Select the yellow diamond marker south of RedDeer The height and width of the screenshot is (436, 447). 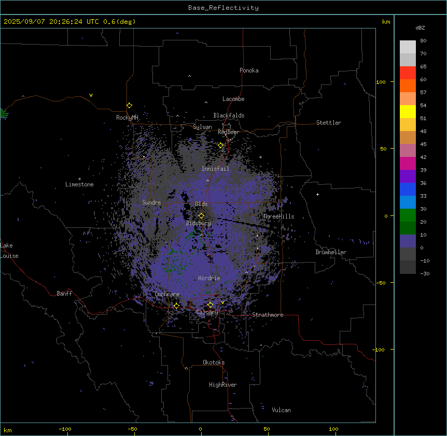[x=221, y=146]
